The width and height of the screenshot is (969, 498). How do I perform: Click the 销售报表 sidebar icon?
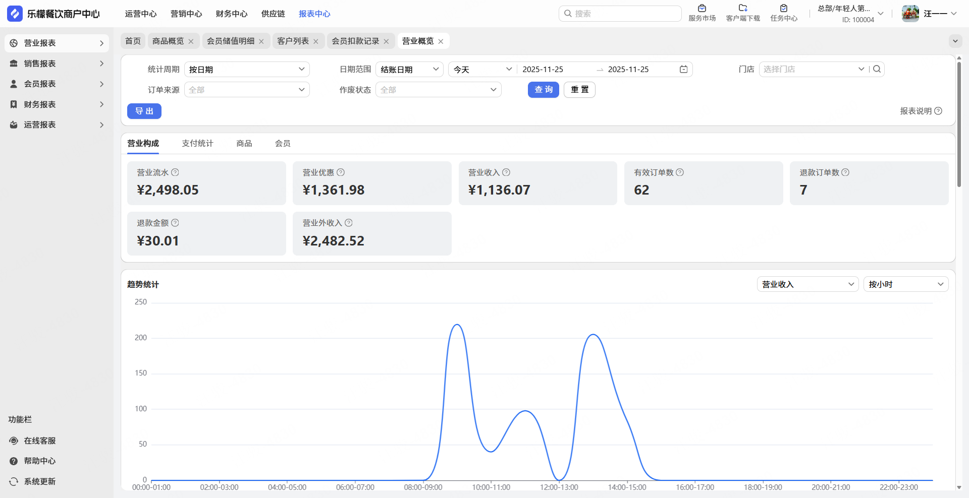(x=14, y=64)
